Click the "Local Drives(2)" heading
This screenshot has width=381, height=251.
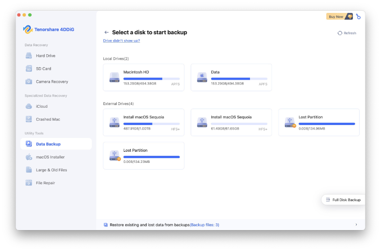click(116, 59)
